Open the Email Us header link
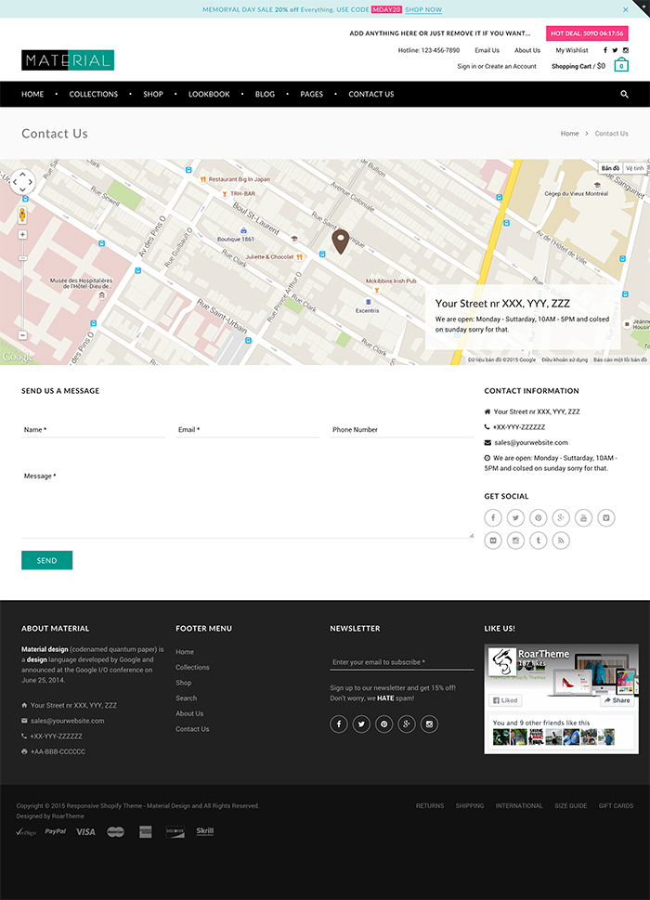 point(487,50)
